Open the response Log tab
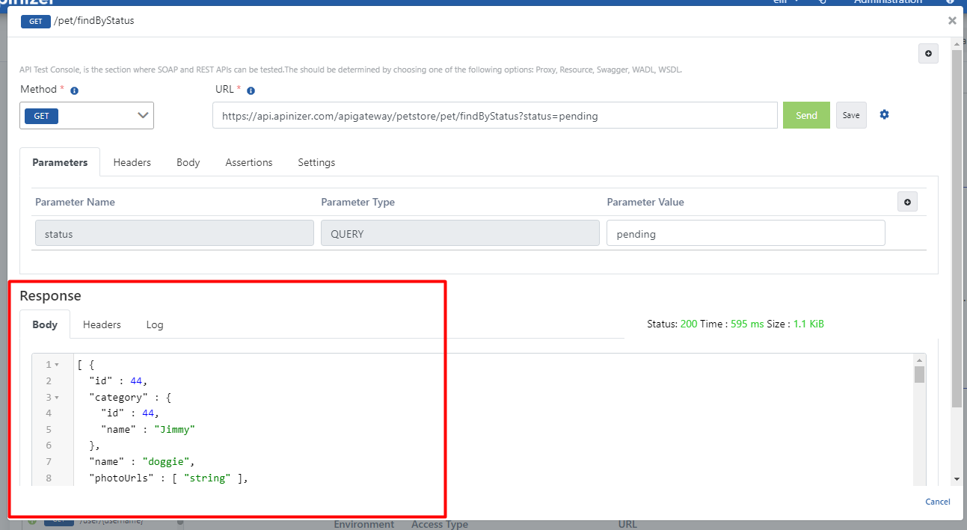Screen dimensions: 967x530 (154, 324)
